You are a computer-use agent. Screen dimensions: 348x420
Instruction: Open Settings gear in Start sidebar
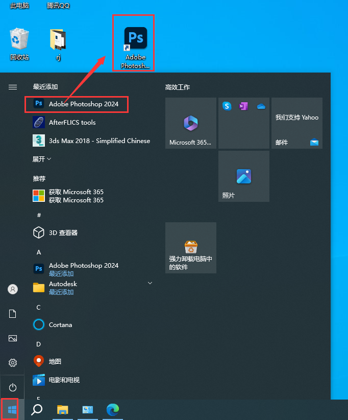click(x=13, y=363)
